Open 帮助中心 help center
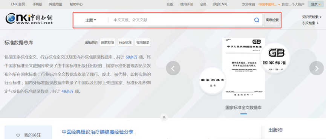 coord(76,4)
